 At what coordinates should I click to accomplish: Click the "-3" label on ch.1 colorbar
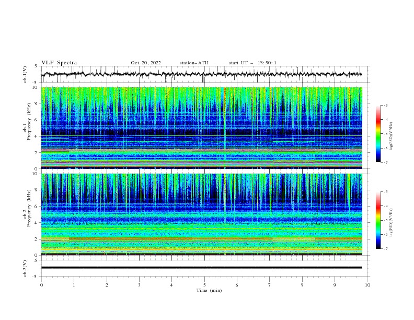[x=385, y=105]
